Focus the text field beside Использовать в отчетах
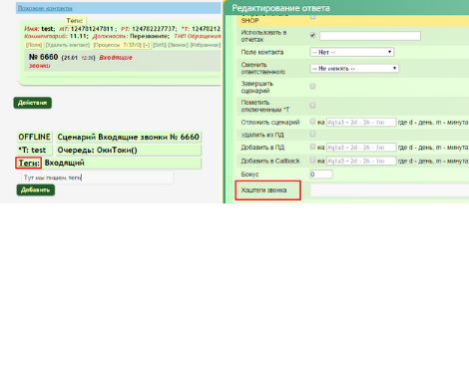 [x=370, y=36]
